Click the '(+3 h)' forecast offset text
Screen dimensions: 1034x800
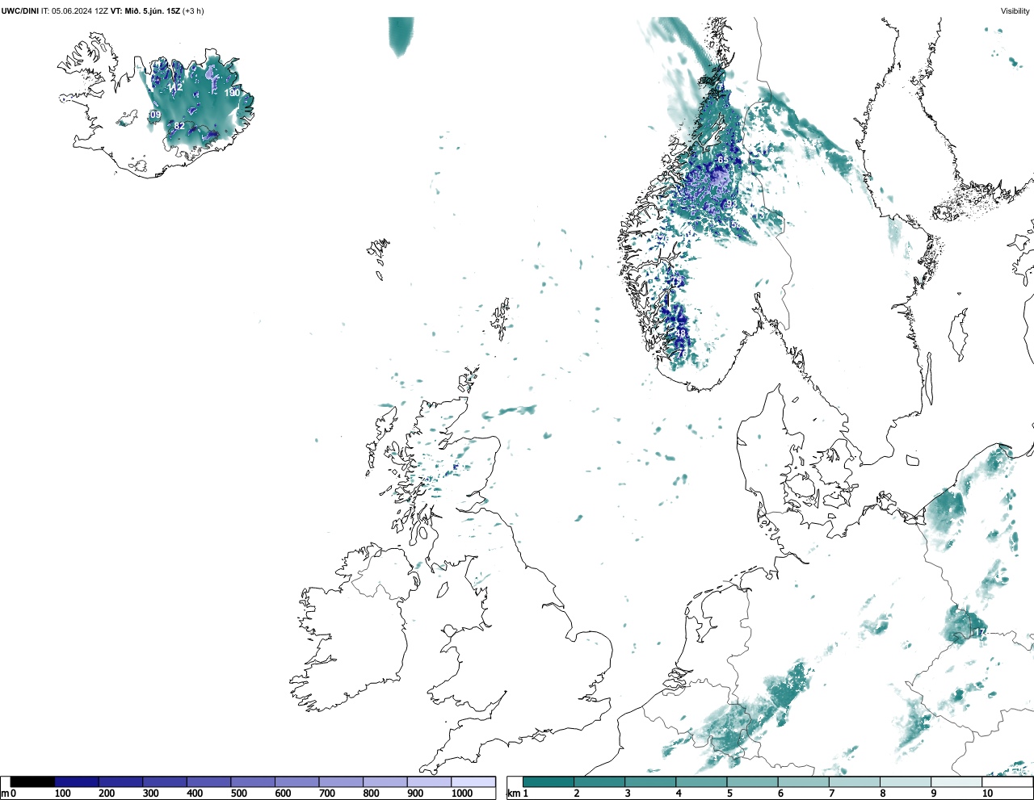tap(193, 10)
